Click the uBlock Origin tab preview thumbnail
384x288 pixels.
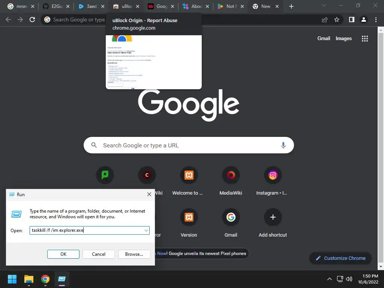click(153, 62)
